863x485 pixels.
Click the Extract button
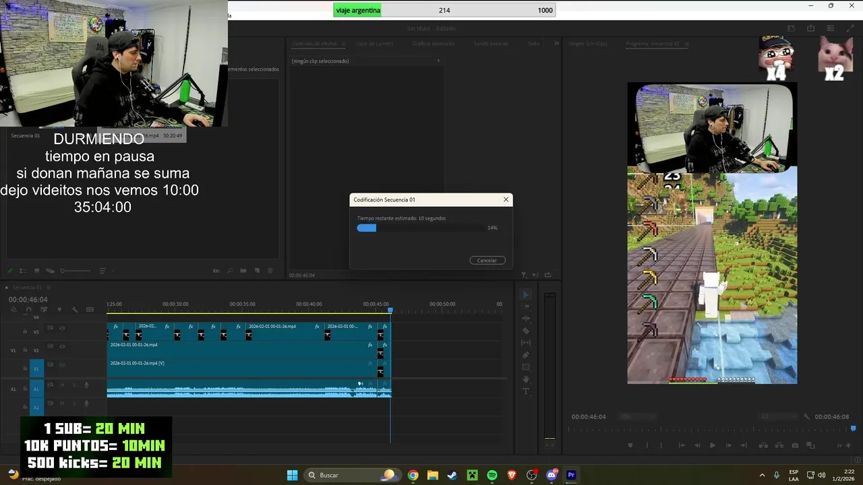pyautogui.click(x=779, y=445)
